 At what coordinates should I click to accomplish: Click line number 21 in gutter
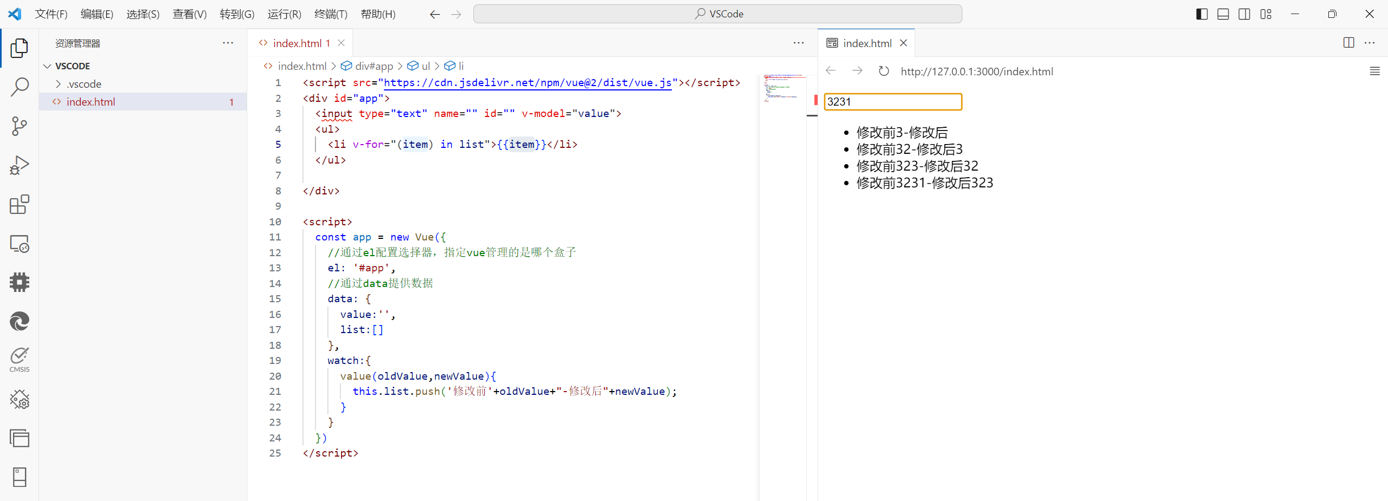click(275, 392)
